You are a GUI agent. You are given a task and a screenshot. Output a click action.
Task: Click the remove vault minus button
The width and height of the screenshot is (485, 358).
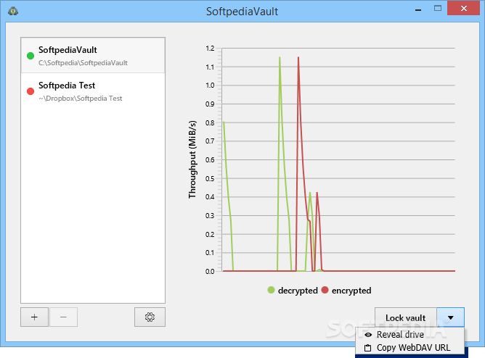[x=63, y=317]
